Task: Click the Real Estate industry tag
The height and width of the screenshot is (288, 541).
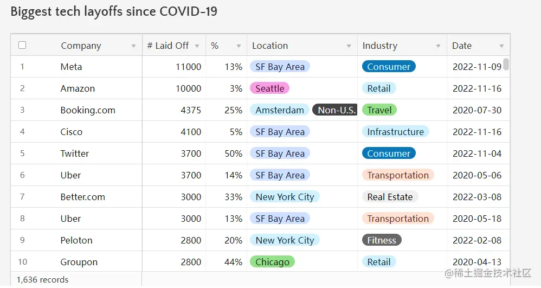Action: point(390,197)
